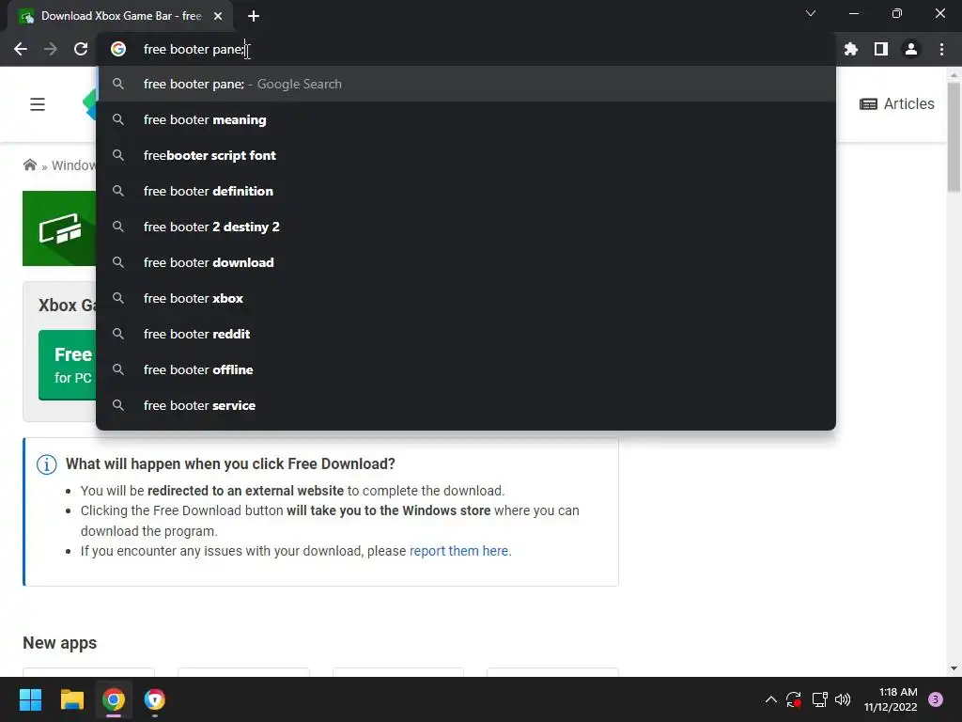
Task: Select 'free booter pane; - Google Search' suggestion
Action: [466, 84]
